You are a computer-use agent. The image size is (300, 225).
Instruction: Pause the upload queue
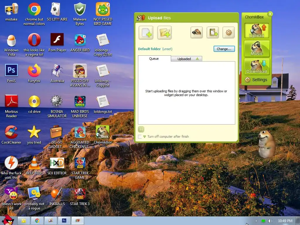click(x=141, y=129)
